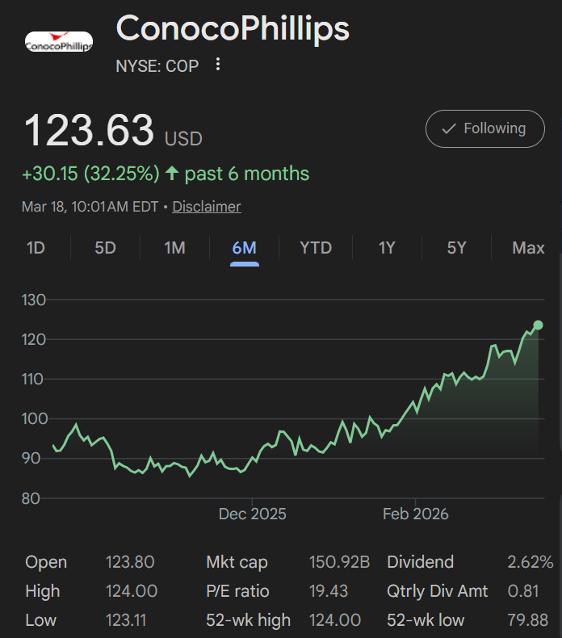Click the Qtrly Div Amt value 0.81
Screen dimensions: 562x638
523,591
